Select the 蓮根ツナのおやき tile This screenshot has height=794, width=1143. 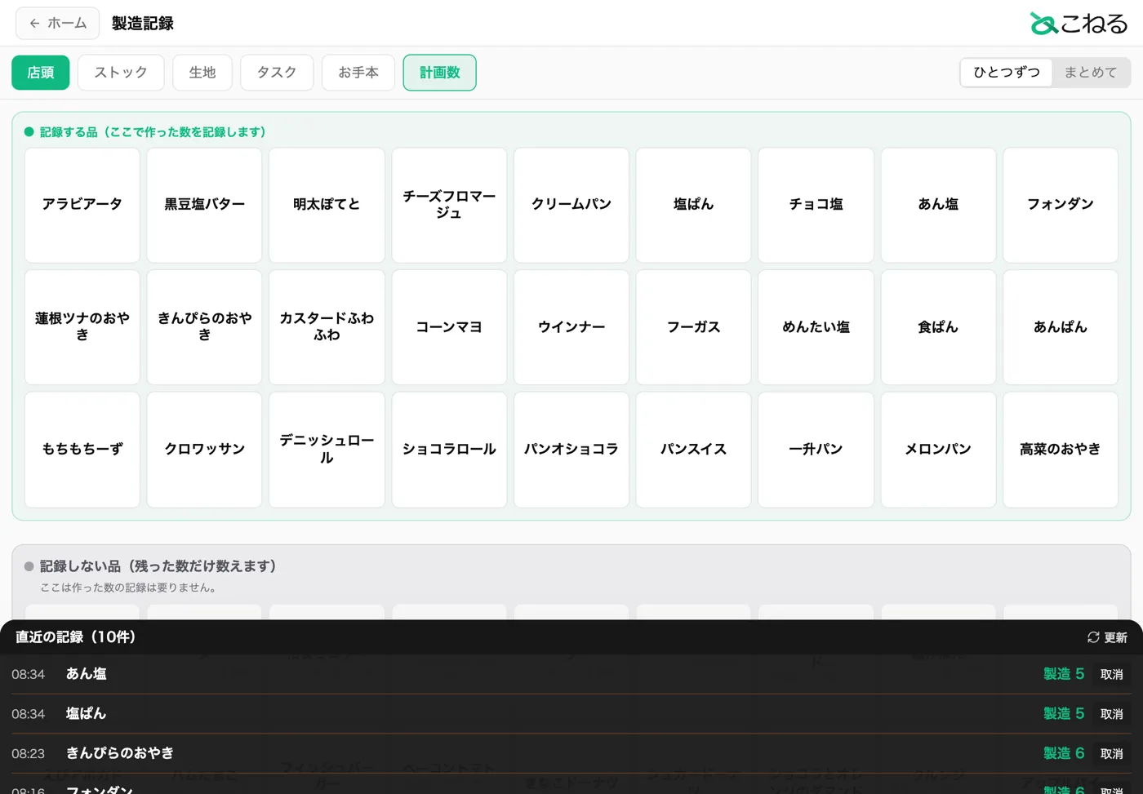pos(82,327)
